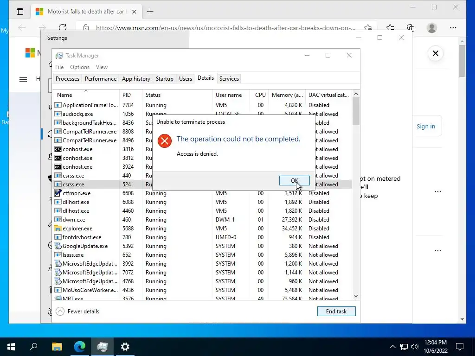
Task: Sort by the Name column header
Action: click(x=86, y=95)
